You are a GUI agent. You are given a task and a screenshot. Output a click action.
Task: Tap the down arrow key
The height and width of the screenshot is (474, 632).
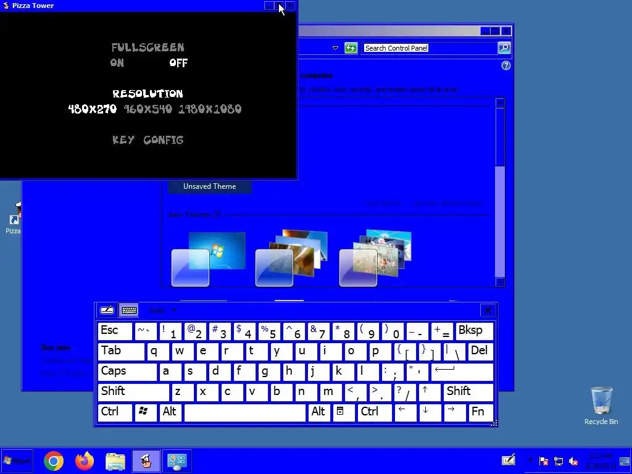430,412
